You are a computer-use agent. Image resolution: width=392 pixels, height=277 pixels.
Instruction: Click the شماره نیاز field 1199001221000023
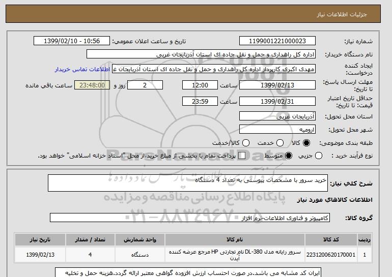tap(277, 41)
